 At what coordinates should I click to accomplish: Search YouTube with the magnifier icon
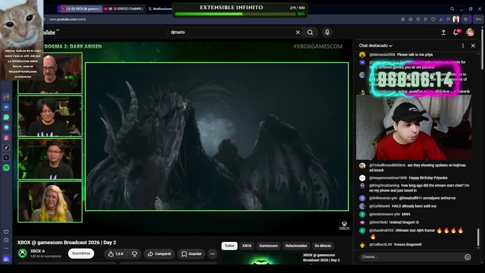pyautogui.click(x=310, y=32)
